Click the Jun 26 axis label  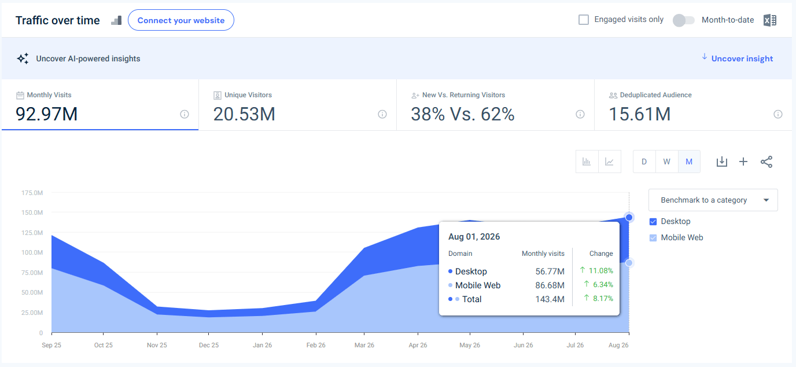click(524, 345)
